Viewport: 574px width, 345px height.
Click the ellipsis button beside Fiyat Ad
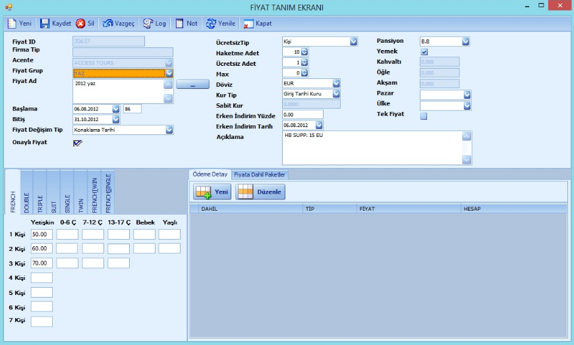click(193, 84)
